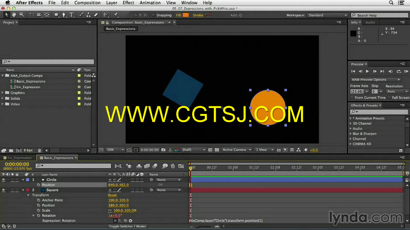Select the Puppet Pin tool
Viewport: 410px width, 230px height.
tap(116, 15)
